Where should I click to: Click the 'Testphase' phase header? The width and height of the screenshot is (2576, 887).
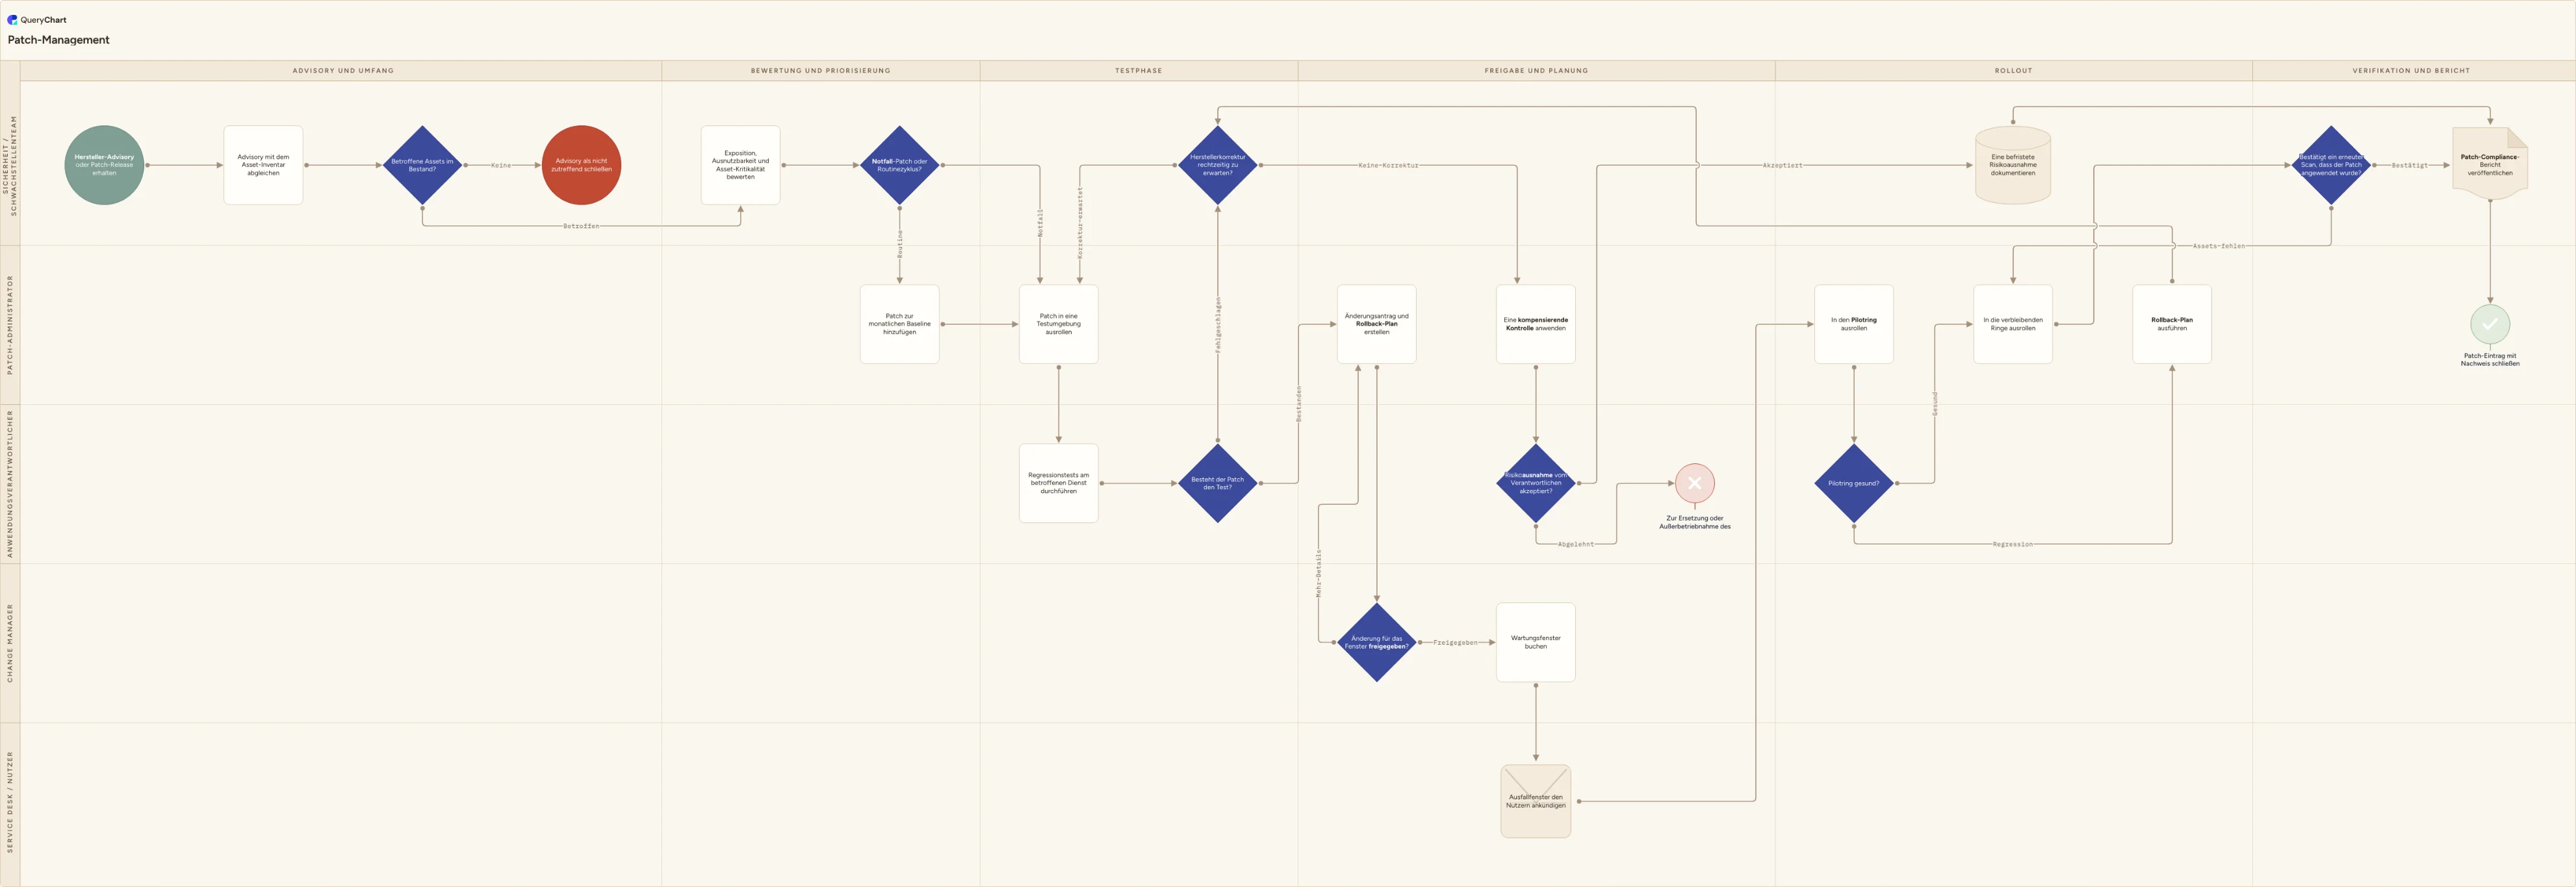tap(1138, 71)
